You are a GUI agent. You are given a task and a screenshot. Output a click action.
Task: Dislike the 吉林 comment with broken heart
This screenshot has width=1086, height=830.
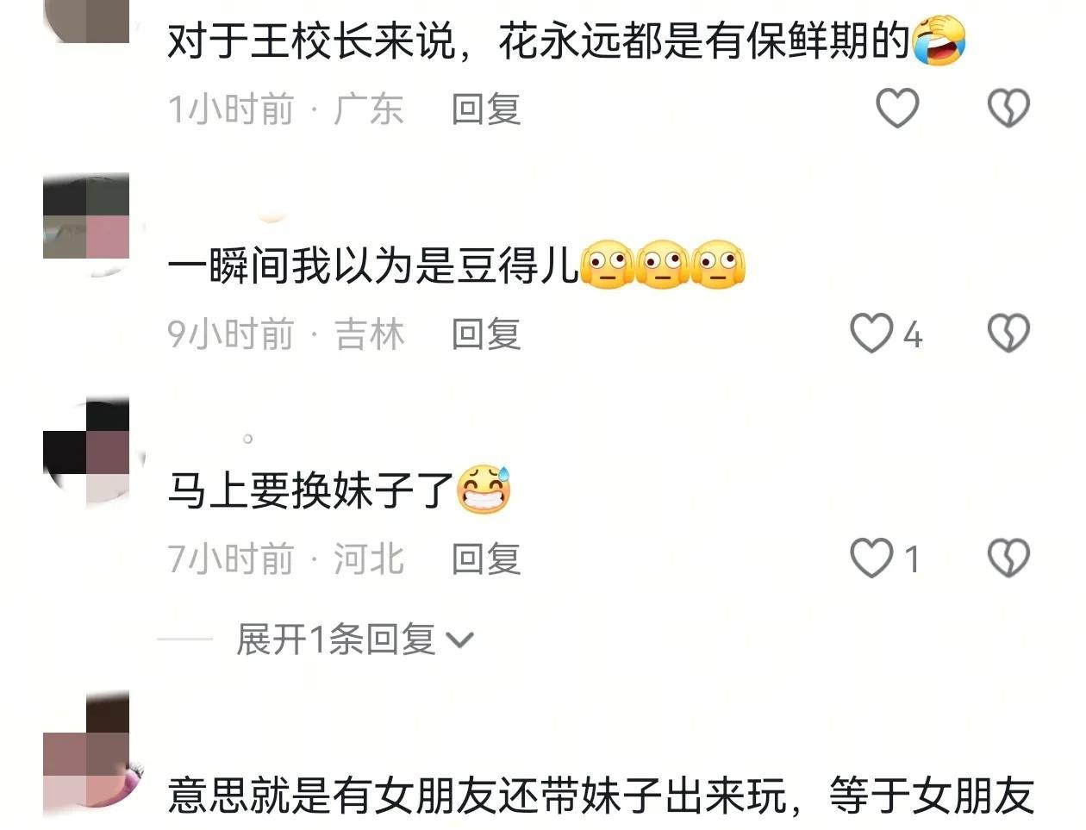(x=1008, y=334)
